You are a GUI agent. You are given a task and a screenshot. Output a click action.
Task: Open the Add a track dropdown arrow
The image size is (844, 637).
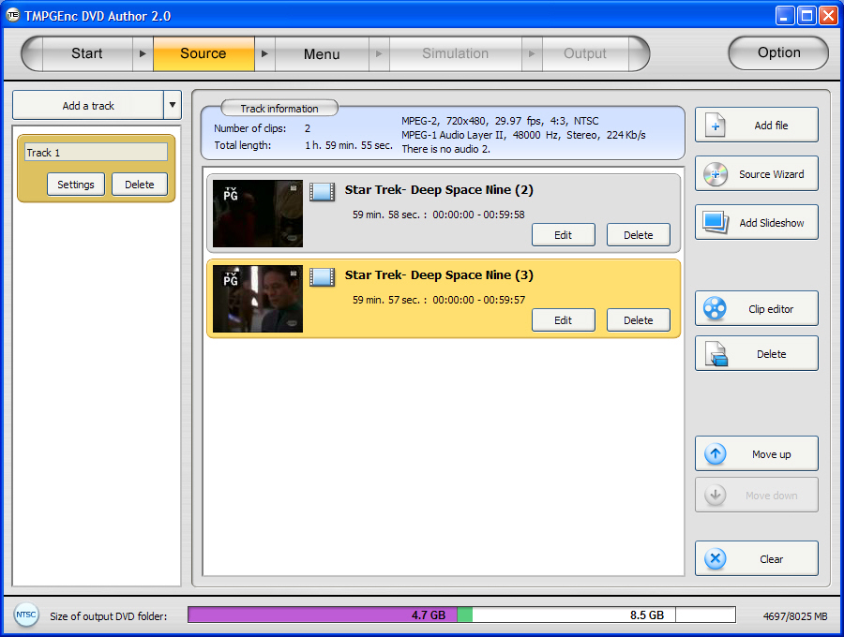[x=173, y=105]
